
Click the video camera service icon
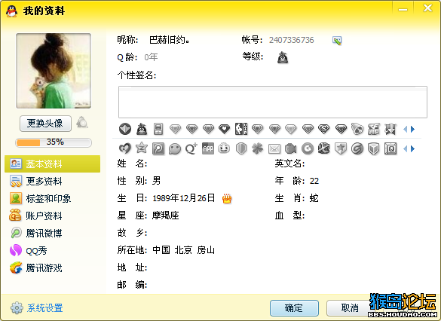[290, 148]
